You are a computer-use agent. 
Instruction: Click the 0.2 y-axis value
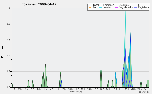point(9,71)
